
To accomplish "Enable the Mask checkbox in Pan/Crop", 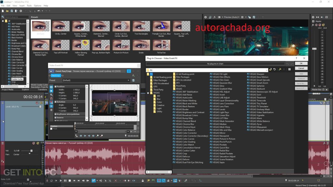I will 51,129.
